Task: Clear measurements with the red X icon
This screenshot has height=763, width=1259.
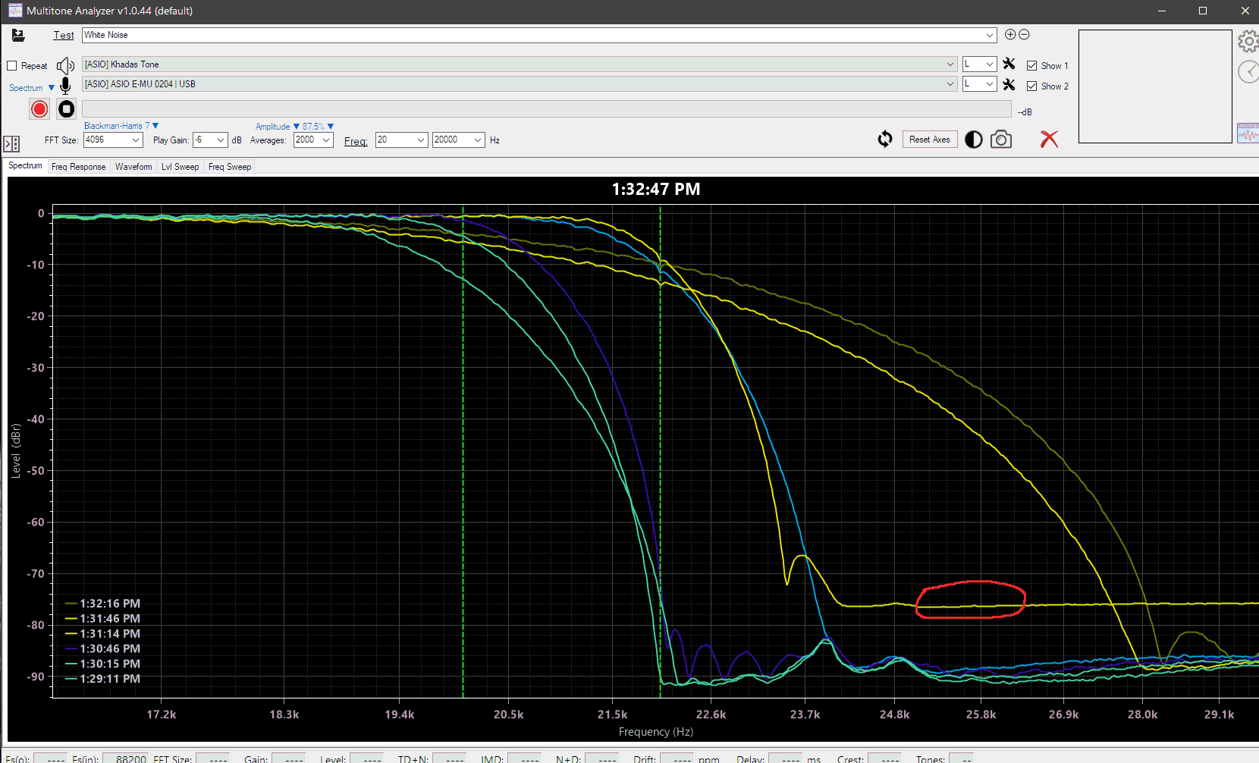Action: [1049, 139]
